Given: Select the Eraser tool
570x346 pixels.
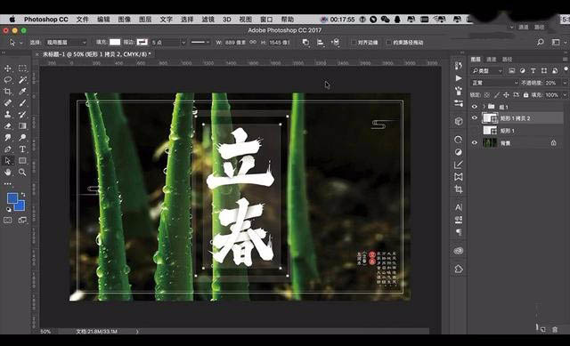Looking at the screenshot, I should [8, 126].
